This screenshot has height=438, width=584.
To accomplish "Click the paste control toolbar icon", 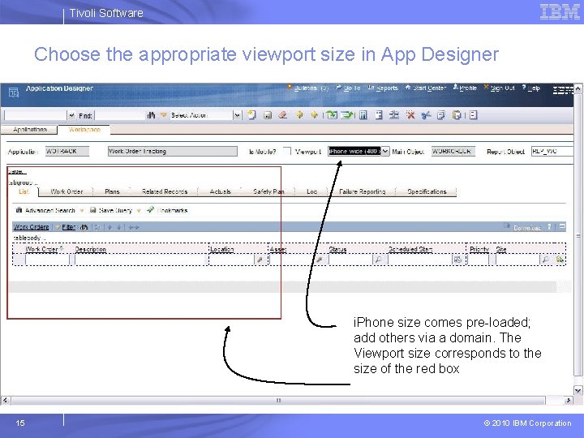I will [457, 115].
